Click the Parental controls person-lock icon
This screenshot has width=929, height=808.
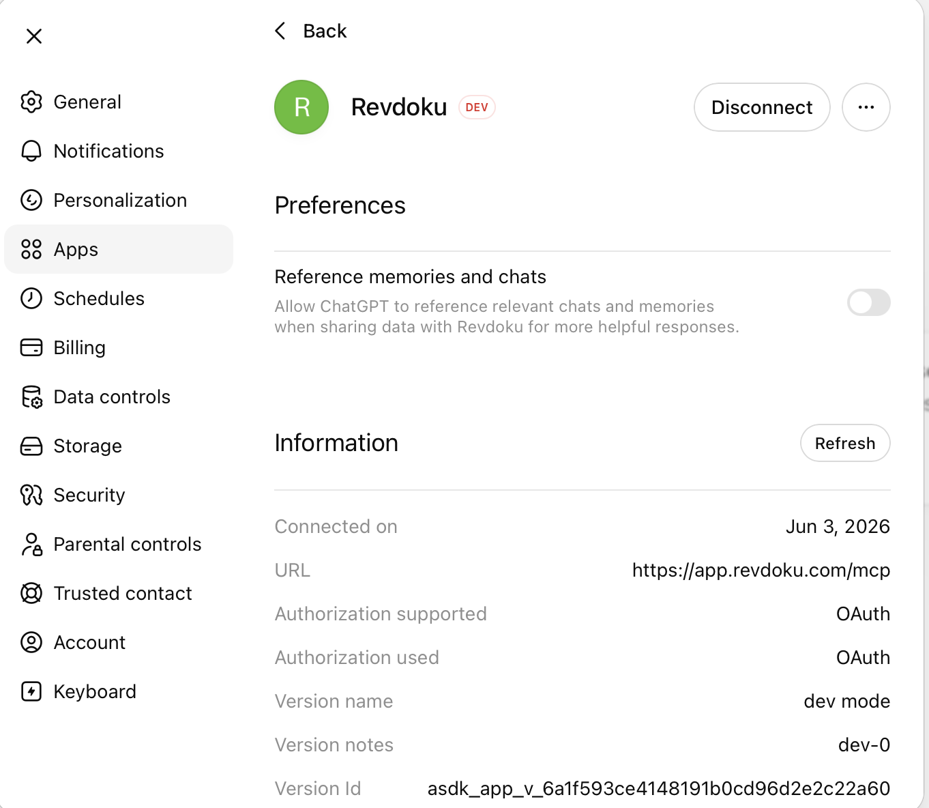pyautogui.click(x=31, y=544)
